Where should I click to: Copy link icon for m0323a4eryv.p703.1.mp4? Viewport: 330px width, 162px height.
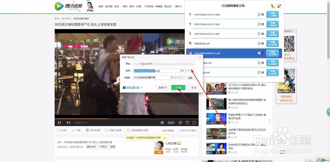[259, 15]
